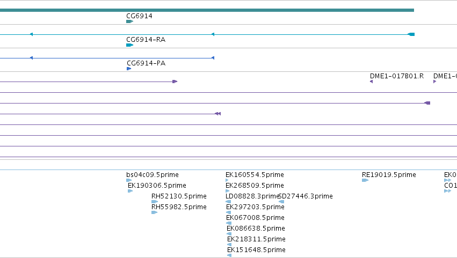Image resolution: width=457 pixels, height=258 pixels.
Task: Click the RH55982.5prime EST glyph
Action: (x=155, y=212)
